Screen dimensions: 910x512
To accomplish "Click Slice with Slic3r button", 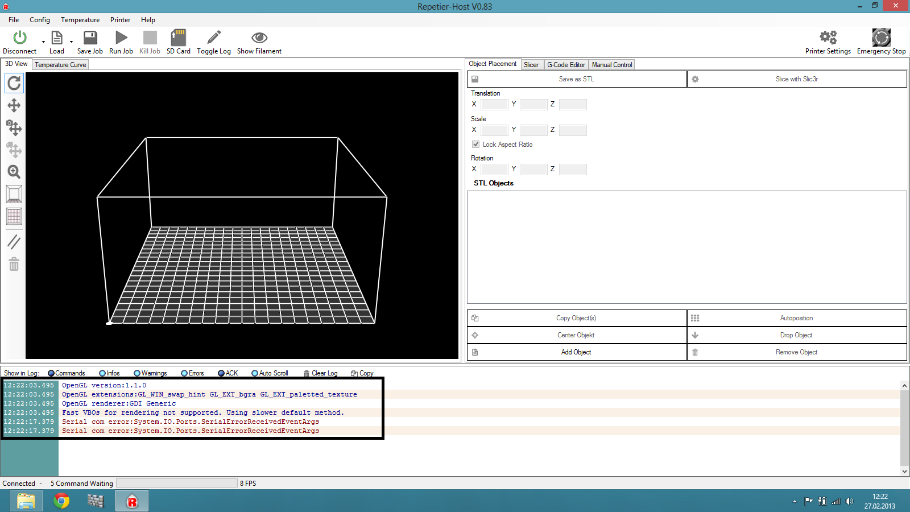I will [797, 79].
